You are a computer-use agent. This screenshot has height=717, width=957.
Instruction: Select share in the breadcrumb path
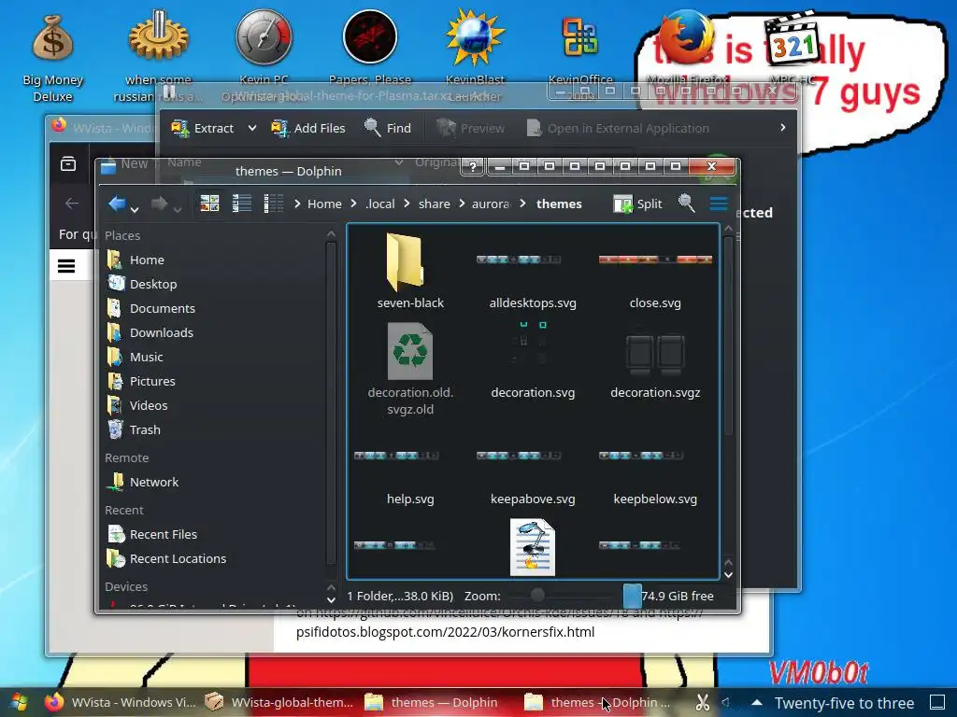click(434, 204)
